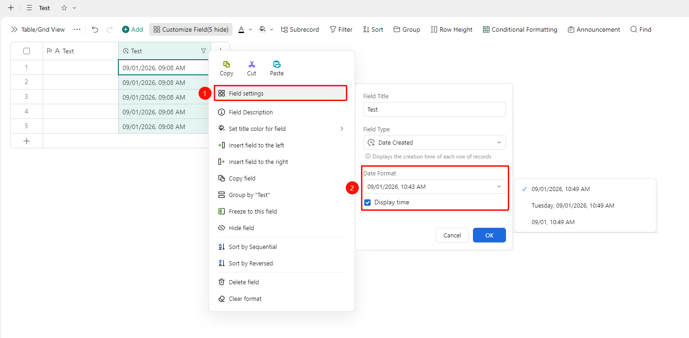Open the hamburger menu beside Test title
689x338 pixels.
29,8
